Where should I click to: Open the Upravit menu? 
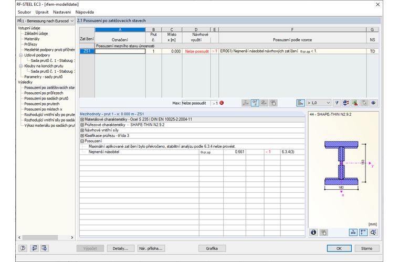(x=42, y=12)
